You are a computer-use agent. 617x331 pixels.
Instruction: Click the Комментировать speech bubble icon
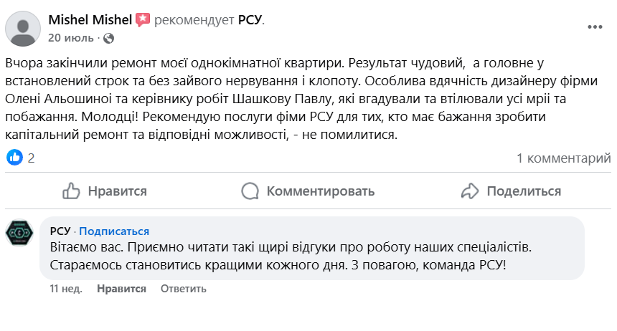[x=250, y=191]
